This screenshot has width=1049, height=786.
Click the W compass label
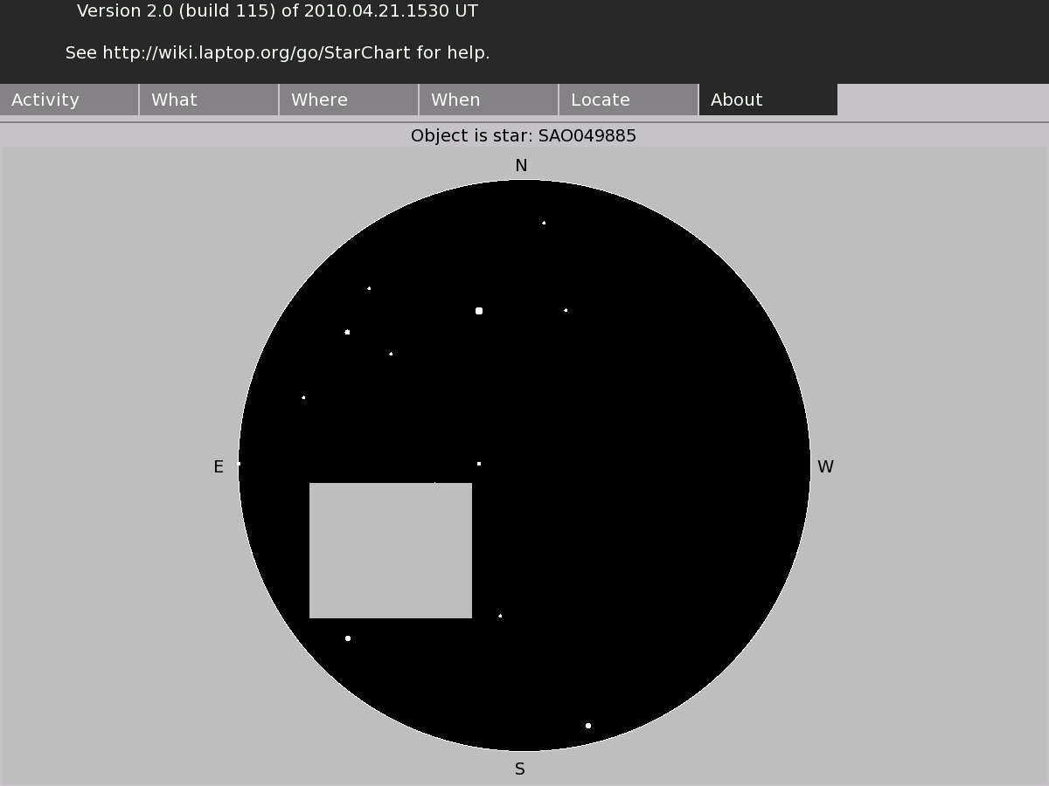tap(825, 467)
